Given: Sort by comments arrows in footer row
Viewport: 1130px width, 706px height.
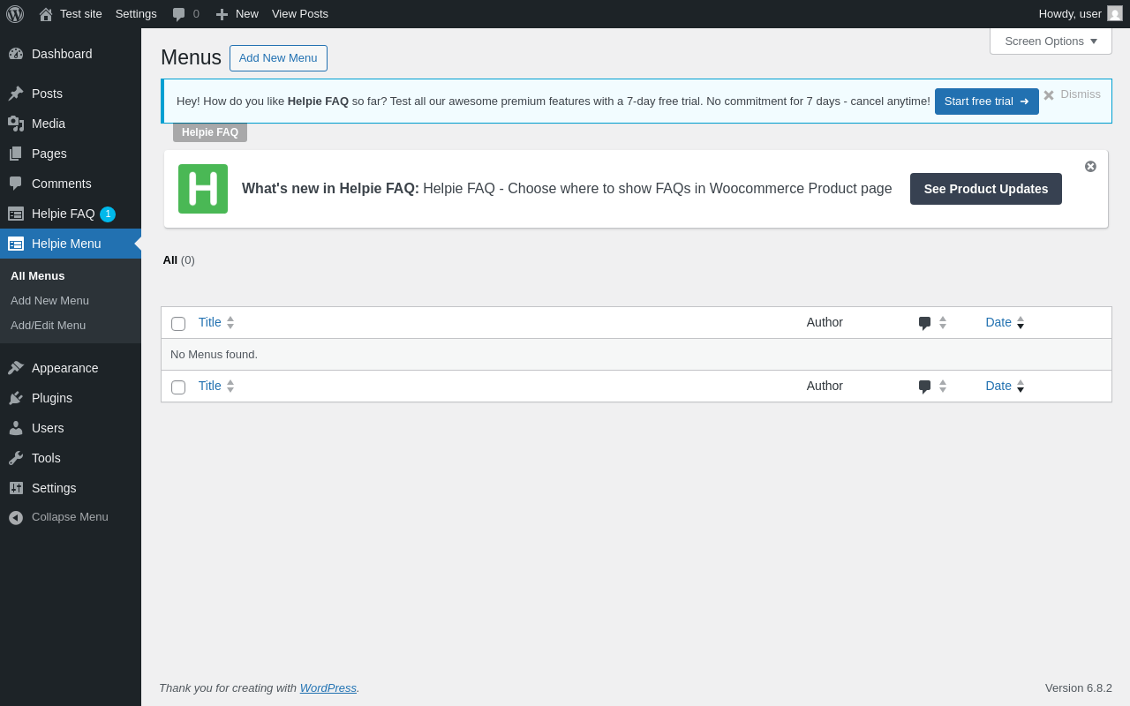Looking at the screenshot, I should point(943,387).
